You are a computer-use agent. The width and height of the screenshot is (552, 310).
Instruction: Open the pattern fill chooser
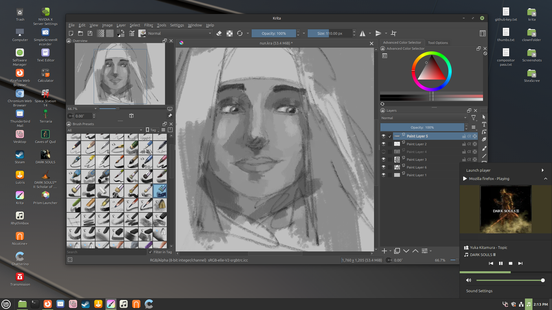click(110, 33)
